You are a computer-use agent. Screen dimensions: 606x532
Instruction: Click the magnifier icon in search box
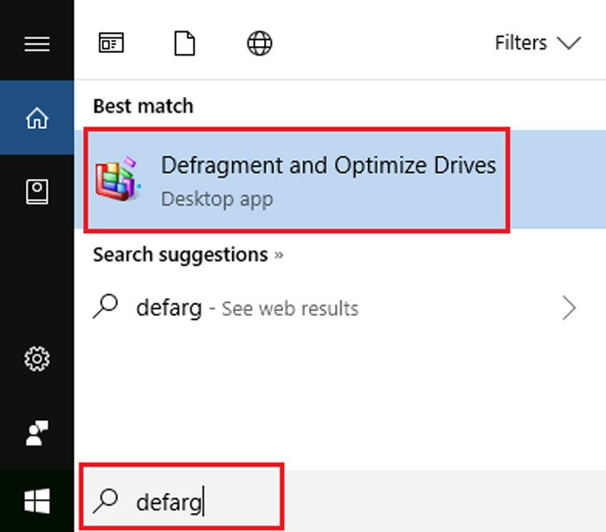[106, 500]
